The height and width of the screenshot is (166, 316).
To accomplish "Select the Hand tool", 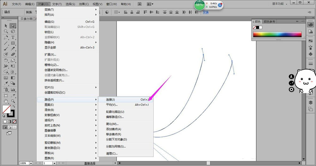I will pyautogui.click(x=6, y=101).
